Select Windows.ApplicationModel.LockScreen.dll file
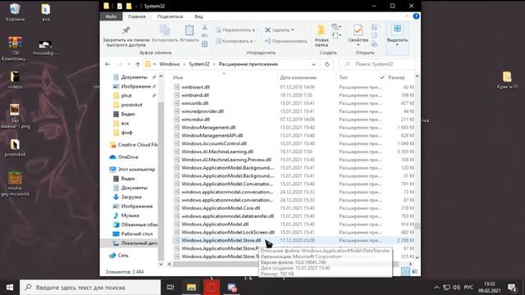Screen dimensions: 525x295 [228, 232]
